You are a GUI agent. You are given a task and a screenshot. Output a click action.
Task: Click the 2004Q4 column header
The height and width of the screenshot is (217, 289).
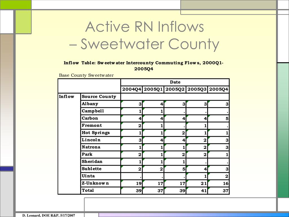[x=132, y=89]
